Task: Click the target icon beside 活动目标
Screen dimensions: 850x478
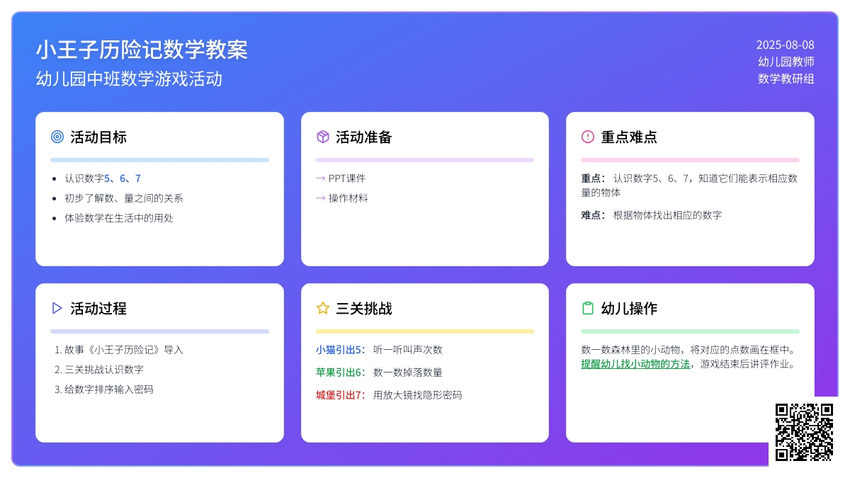Action: (x=57, y=137)
